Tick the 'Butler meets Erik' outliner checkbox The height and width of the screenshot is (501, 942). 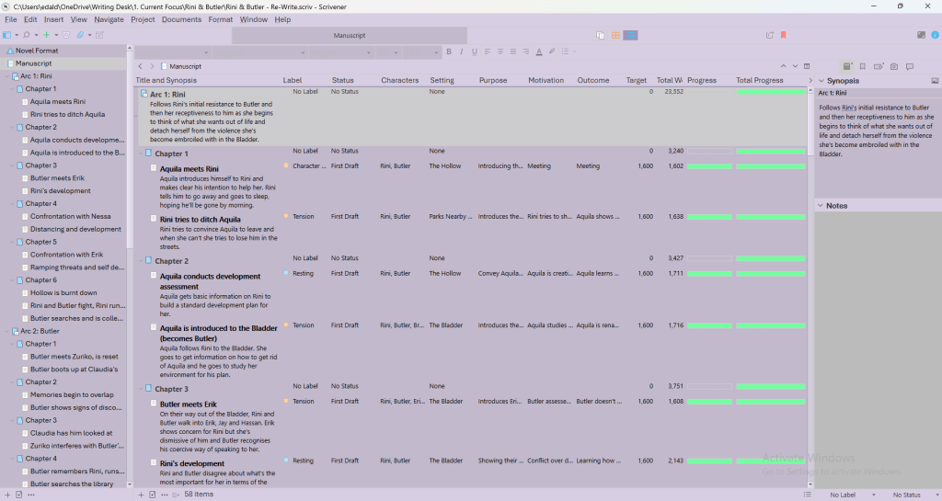click(154, 404)
